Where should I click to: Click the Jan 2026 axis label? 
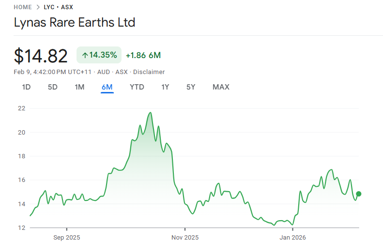click(292, 237)
